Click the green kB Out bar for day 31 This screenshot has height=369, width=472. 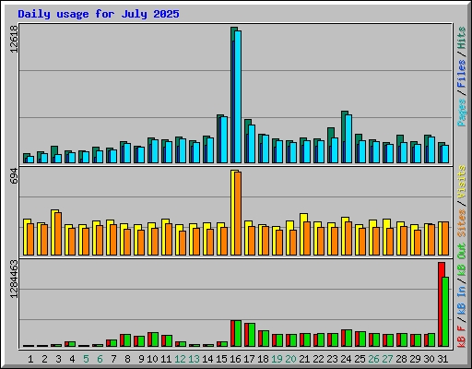pos(445,312)
